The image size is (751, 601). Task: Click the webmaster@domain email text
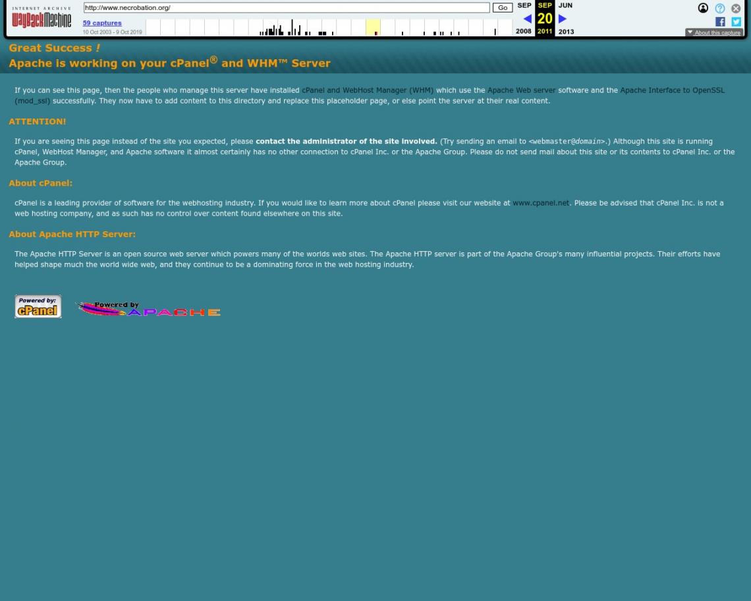coord(567,142)
